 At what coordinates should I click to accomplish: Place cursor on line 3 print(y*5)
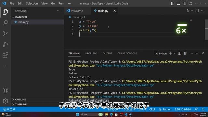tap(88, 30)
